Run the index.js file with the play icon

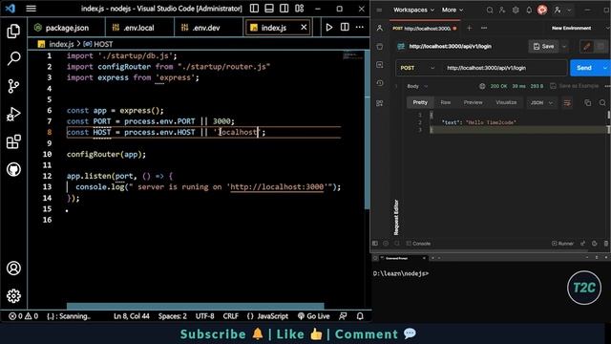[329, 28]
